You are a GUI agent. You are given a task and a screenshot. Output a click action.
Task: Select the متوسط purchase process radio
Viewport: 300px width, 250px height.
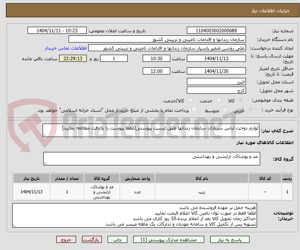pyautogui.click(x=225, y=110)
